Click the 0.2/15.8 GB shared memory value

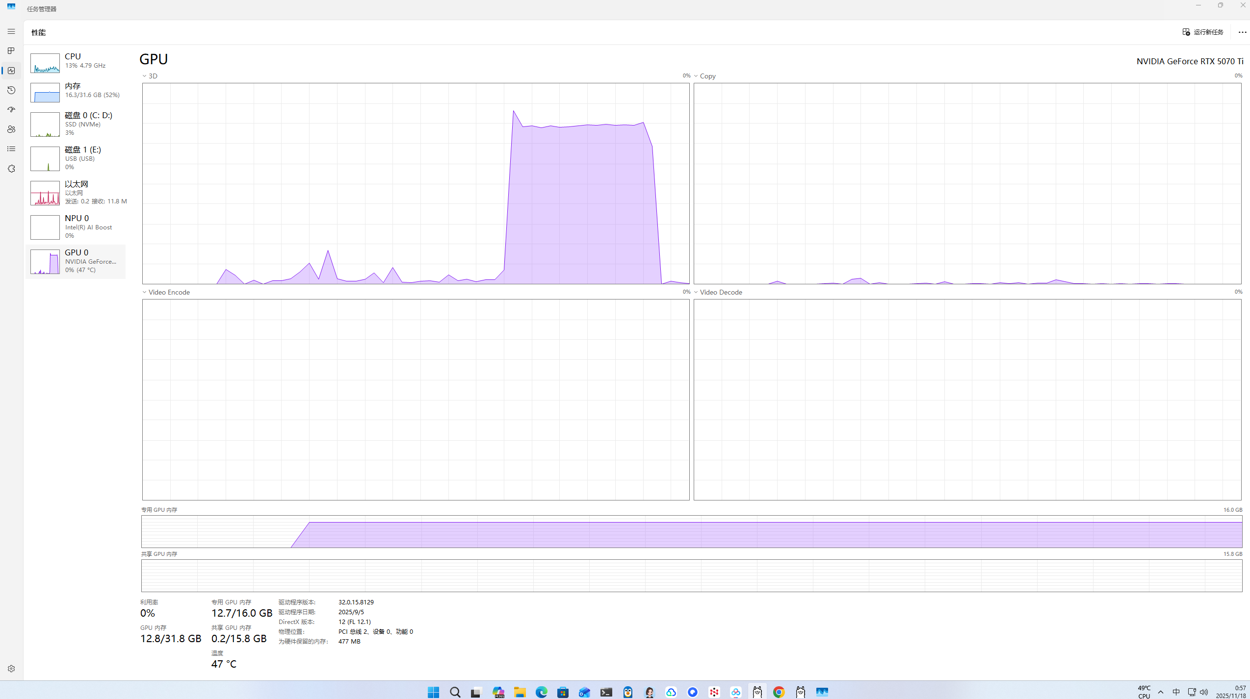pyautogui.click(x=239, y=639)
